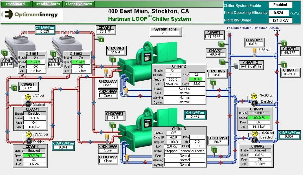Click the CHWP1 DP gauge showing 34.90 psi
This screenshot has width=303, height=175.
pos(254,96)
